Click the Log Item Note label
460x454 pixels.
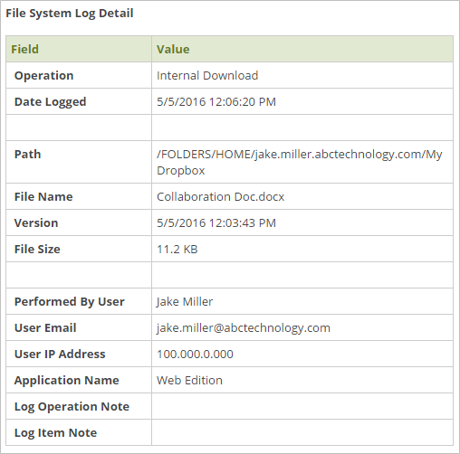point(55,432)
